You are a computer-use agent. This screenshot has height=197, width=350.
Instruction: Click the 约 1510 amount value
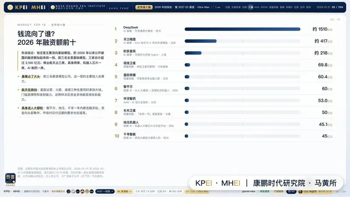point(320,29)
